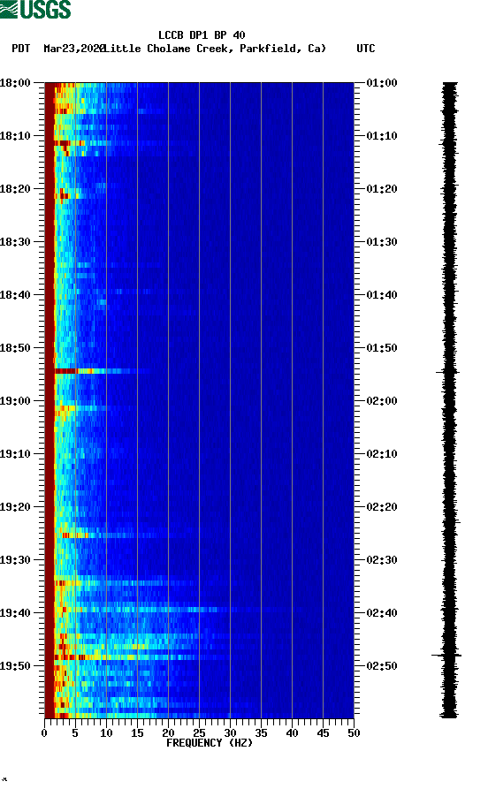Click the 02:50 UTC time label
Image resolution: width=488 pixels, height=789 pixels.
382,665
